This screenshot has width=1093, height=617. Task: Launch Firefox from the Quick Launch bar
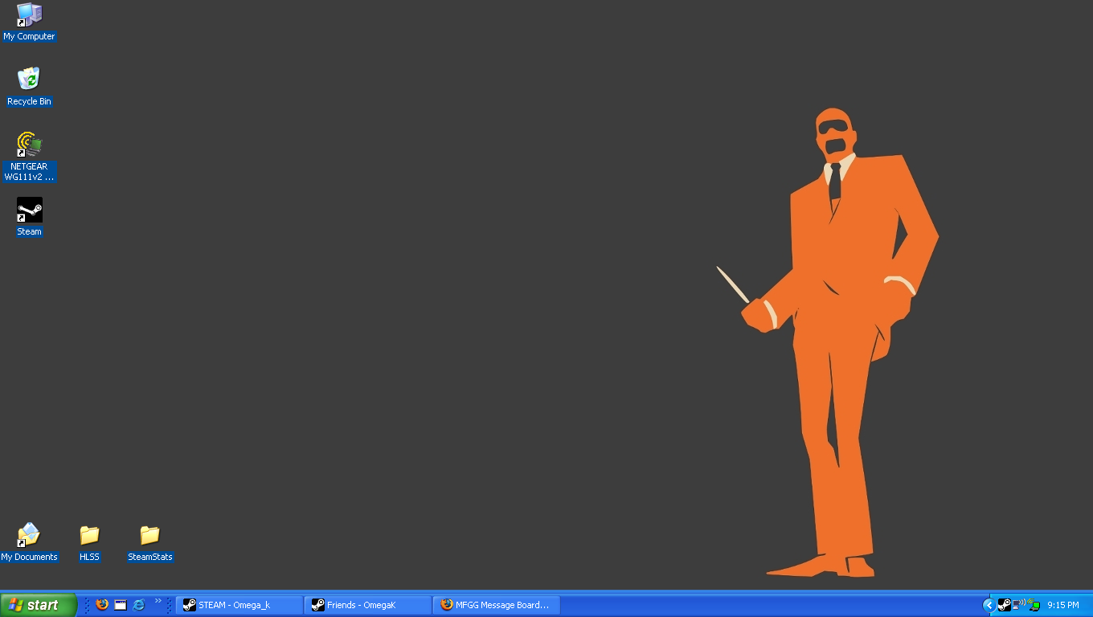point(102,605)
